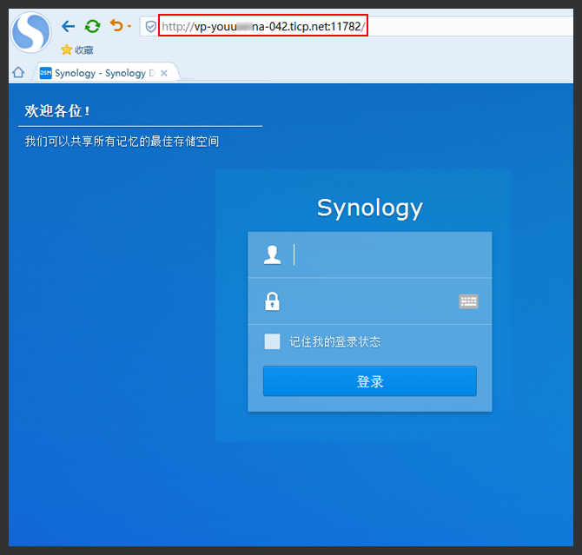The width and height of the screenshot is (582, 555).
Task: Focus the password input field
Action: click(x=369, y=301)
